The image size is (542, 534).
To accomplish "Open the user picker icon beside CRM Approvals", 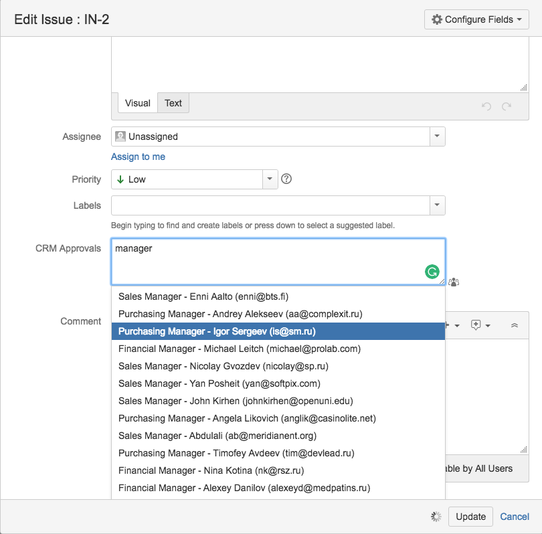I will coord(454,282).
